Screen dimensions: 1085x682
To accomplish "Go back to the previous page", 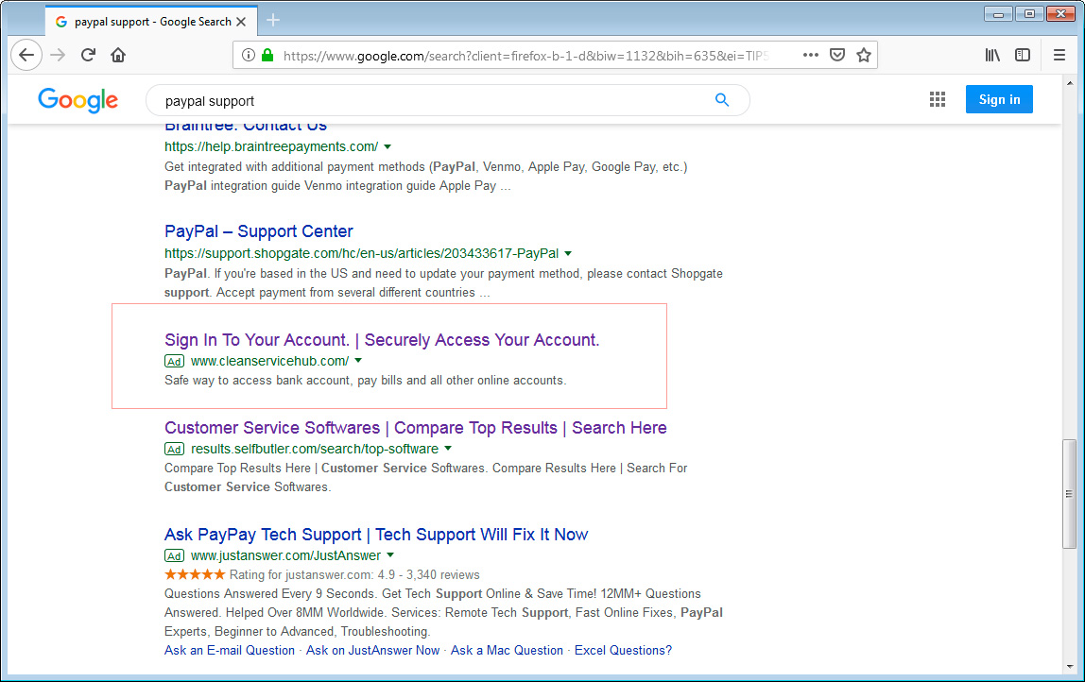I will pyautogui.click(x=26, y=56).
